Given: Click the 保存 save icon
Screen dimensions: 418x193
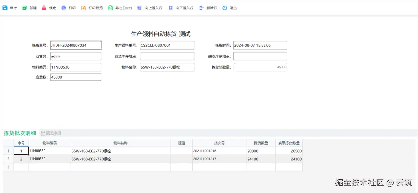Looking at the screenshot, I should point(5,8).
